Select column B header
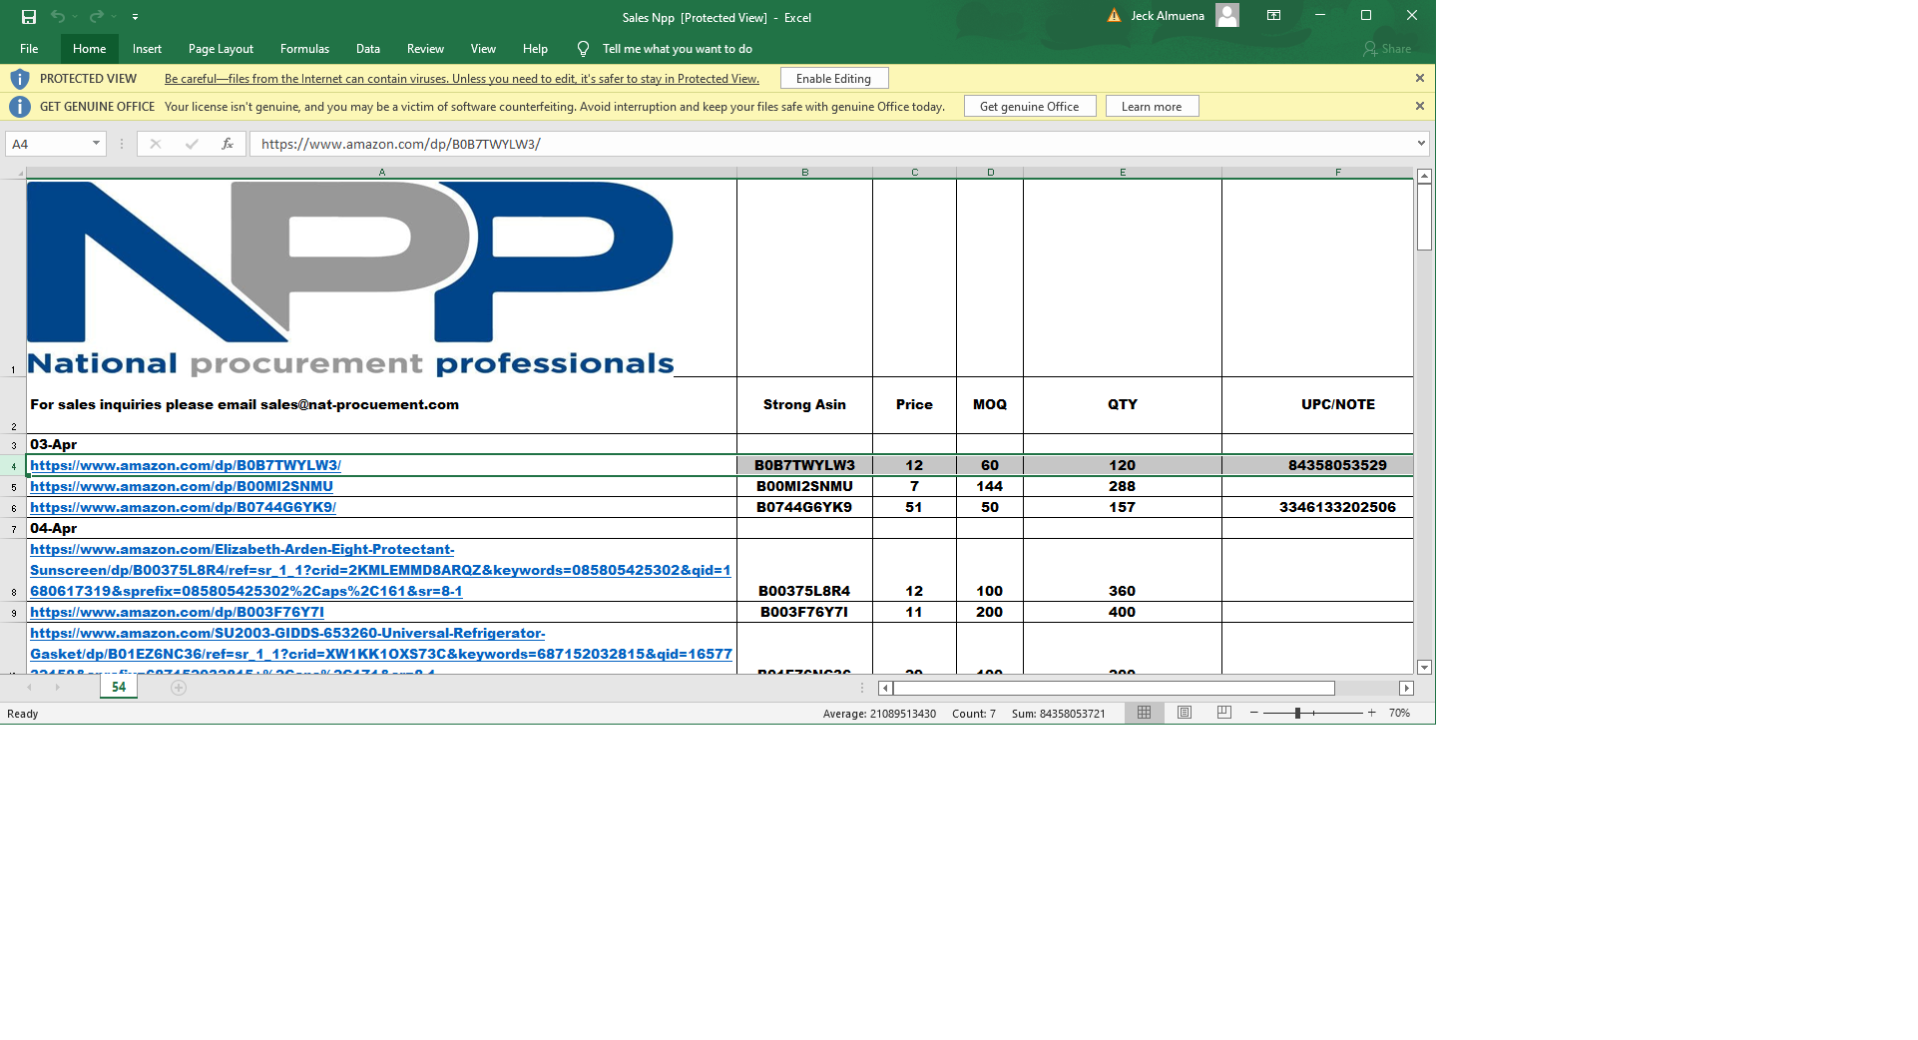This screenshot has height=1040, width=1918. click(x=804, y=173)
